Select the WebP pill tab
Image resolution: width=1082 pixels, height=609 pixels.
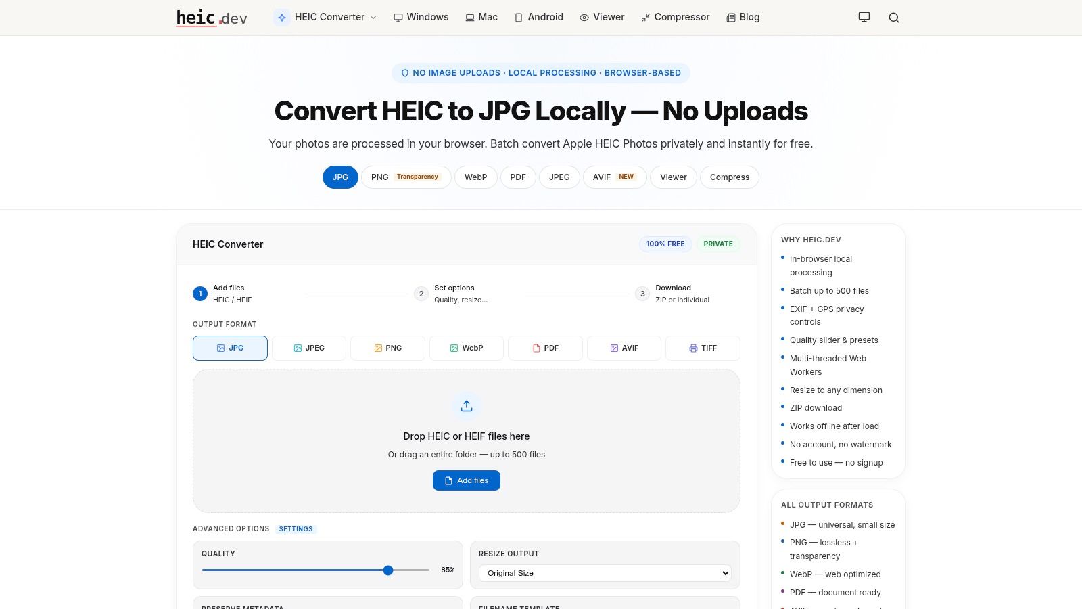coord(476,177)
